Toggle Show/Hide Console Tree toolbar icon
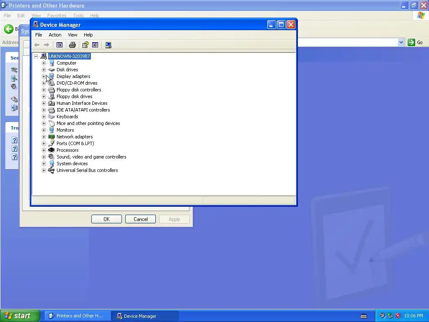429x322 pixels. [x=59, y=45]
